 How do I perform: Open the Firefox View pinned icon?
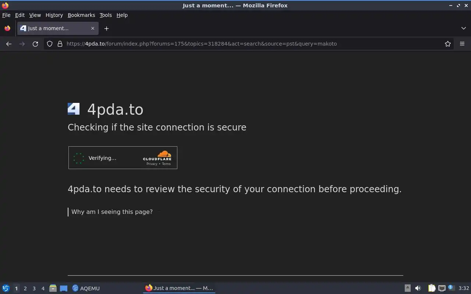7,28
